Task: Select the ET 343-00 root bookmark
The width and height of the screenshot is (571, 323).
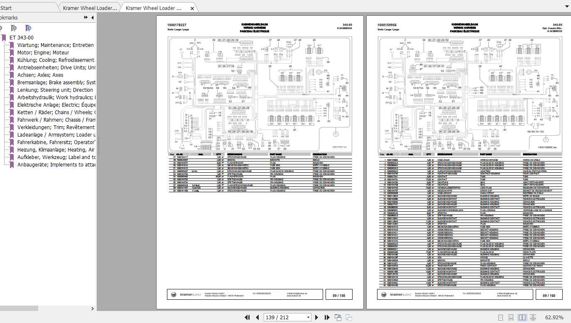Action: (22, 37)
